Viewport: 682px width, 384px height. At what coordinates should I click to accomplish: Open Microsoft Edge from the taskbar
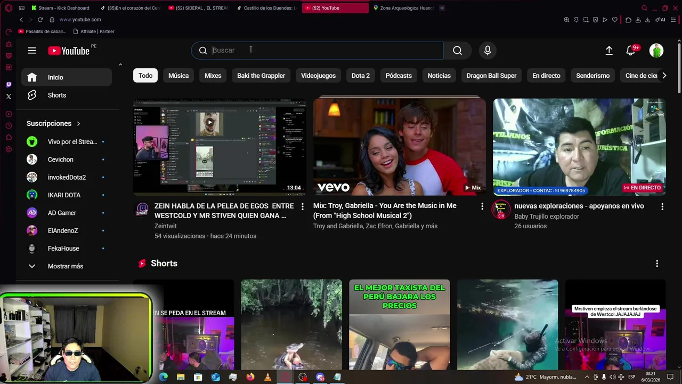[164, 377]
